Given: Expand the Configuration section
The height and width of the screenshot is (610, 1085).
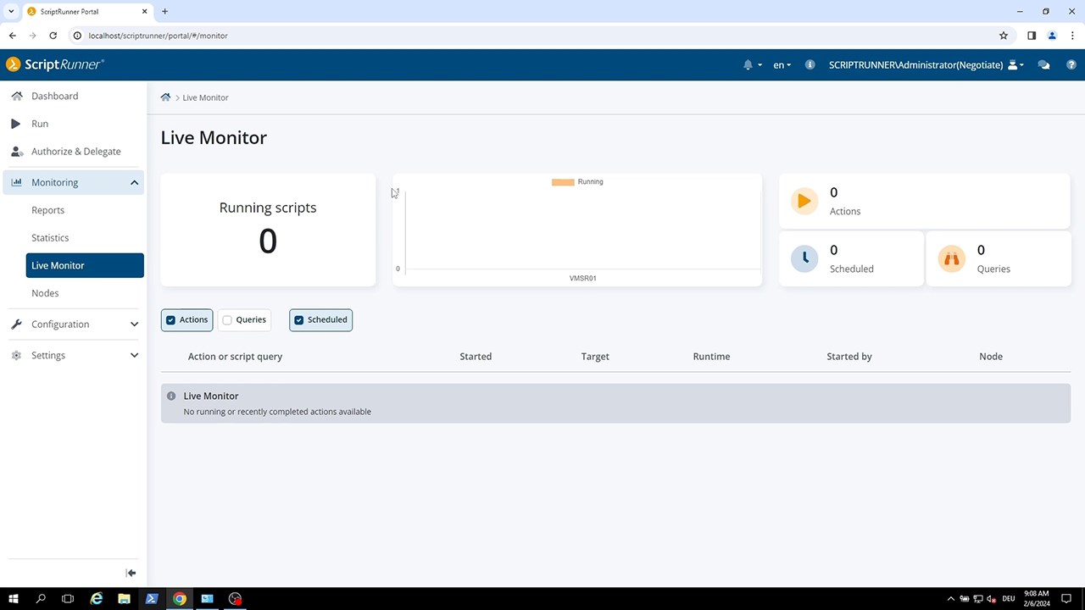Looking at the screenshot, I should click(74, 324).
